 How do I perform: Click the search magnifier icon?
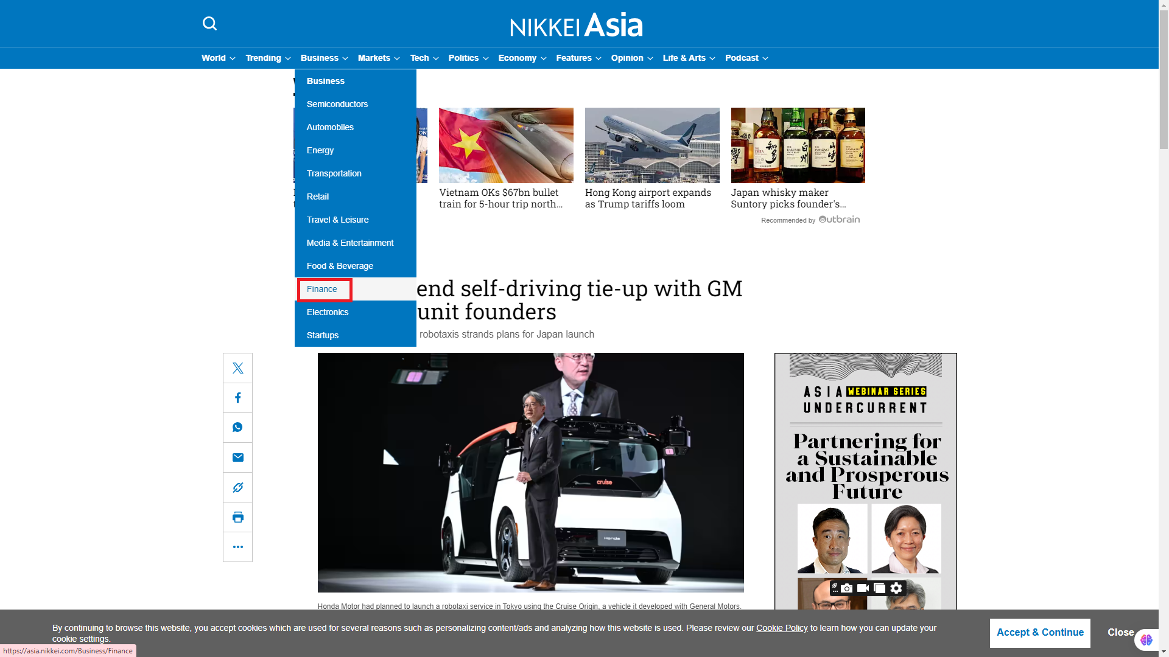tap(209, 24)
